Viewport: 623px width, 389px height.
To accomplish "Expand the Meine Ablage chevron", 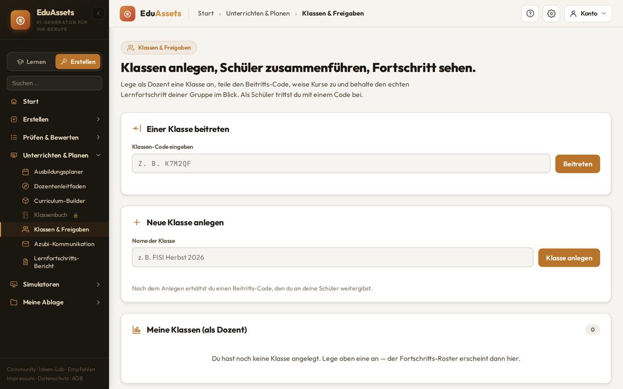I will 98,302.
